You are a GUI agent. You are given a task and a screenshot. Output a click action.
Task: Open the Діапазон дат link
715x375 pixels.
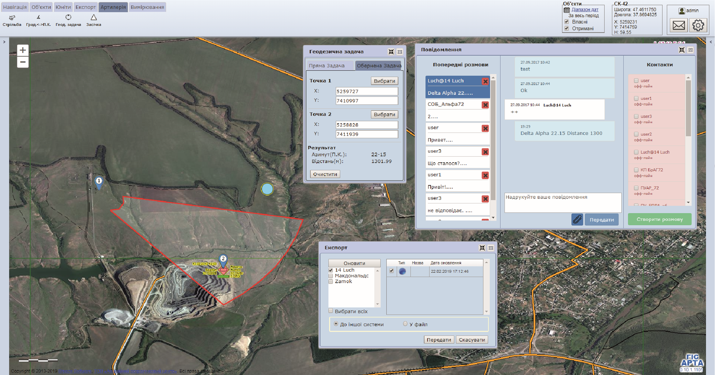[585, 9]
